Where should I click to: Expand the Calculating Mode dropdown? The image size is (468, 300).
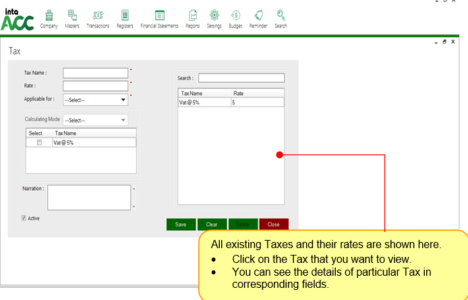(95, 120)
